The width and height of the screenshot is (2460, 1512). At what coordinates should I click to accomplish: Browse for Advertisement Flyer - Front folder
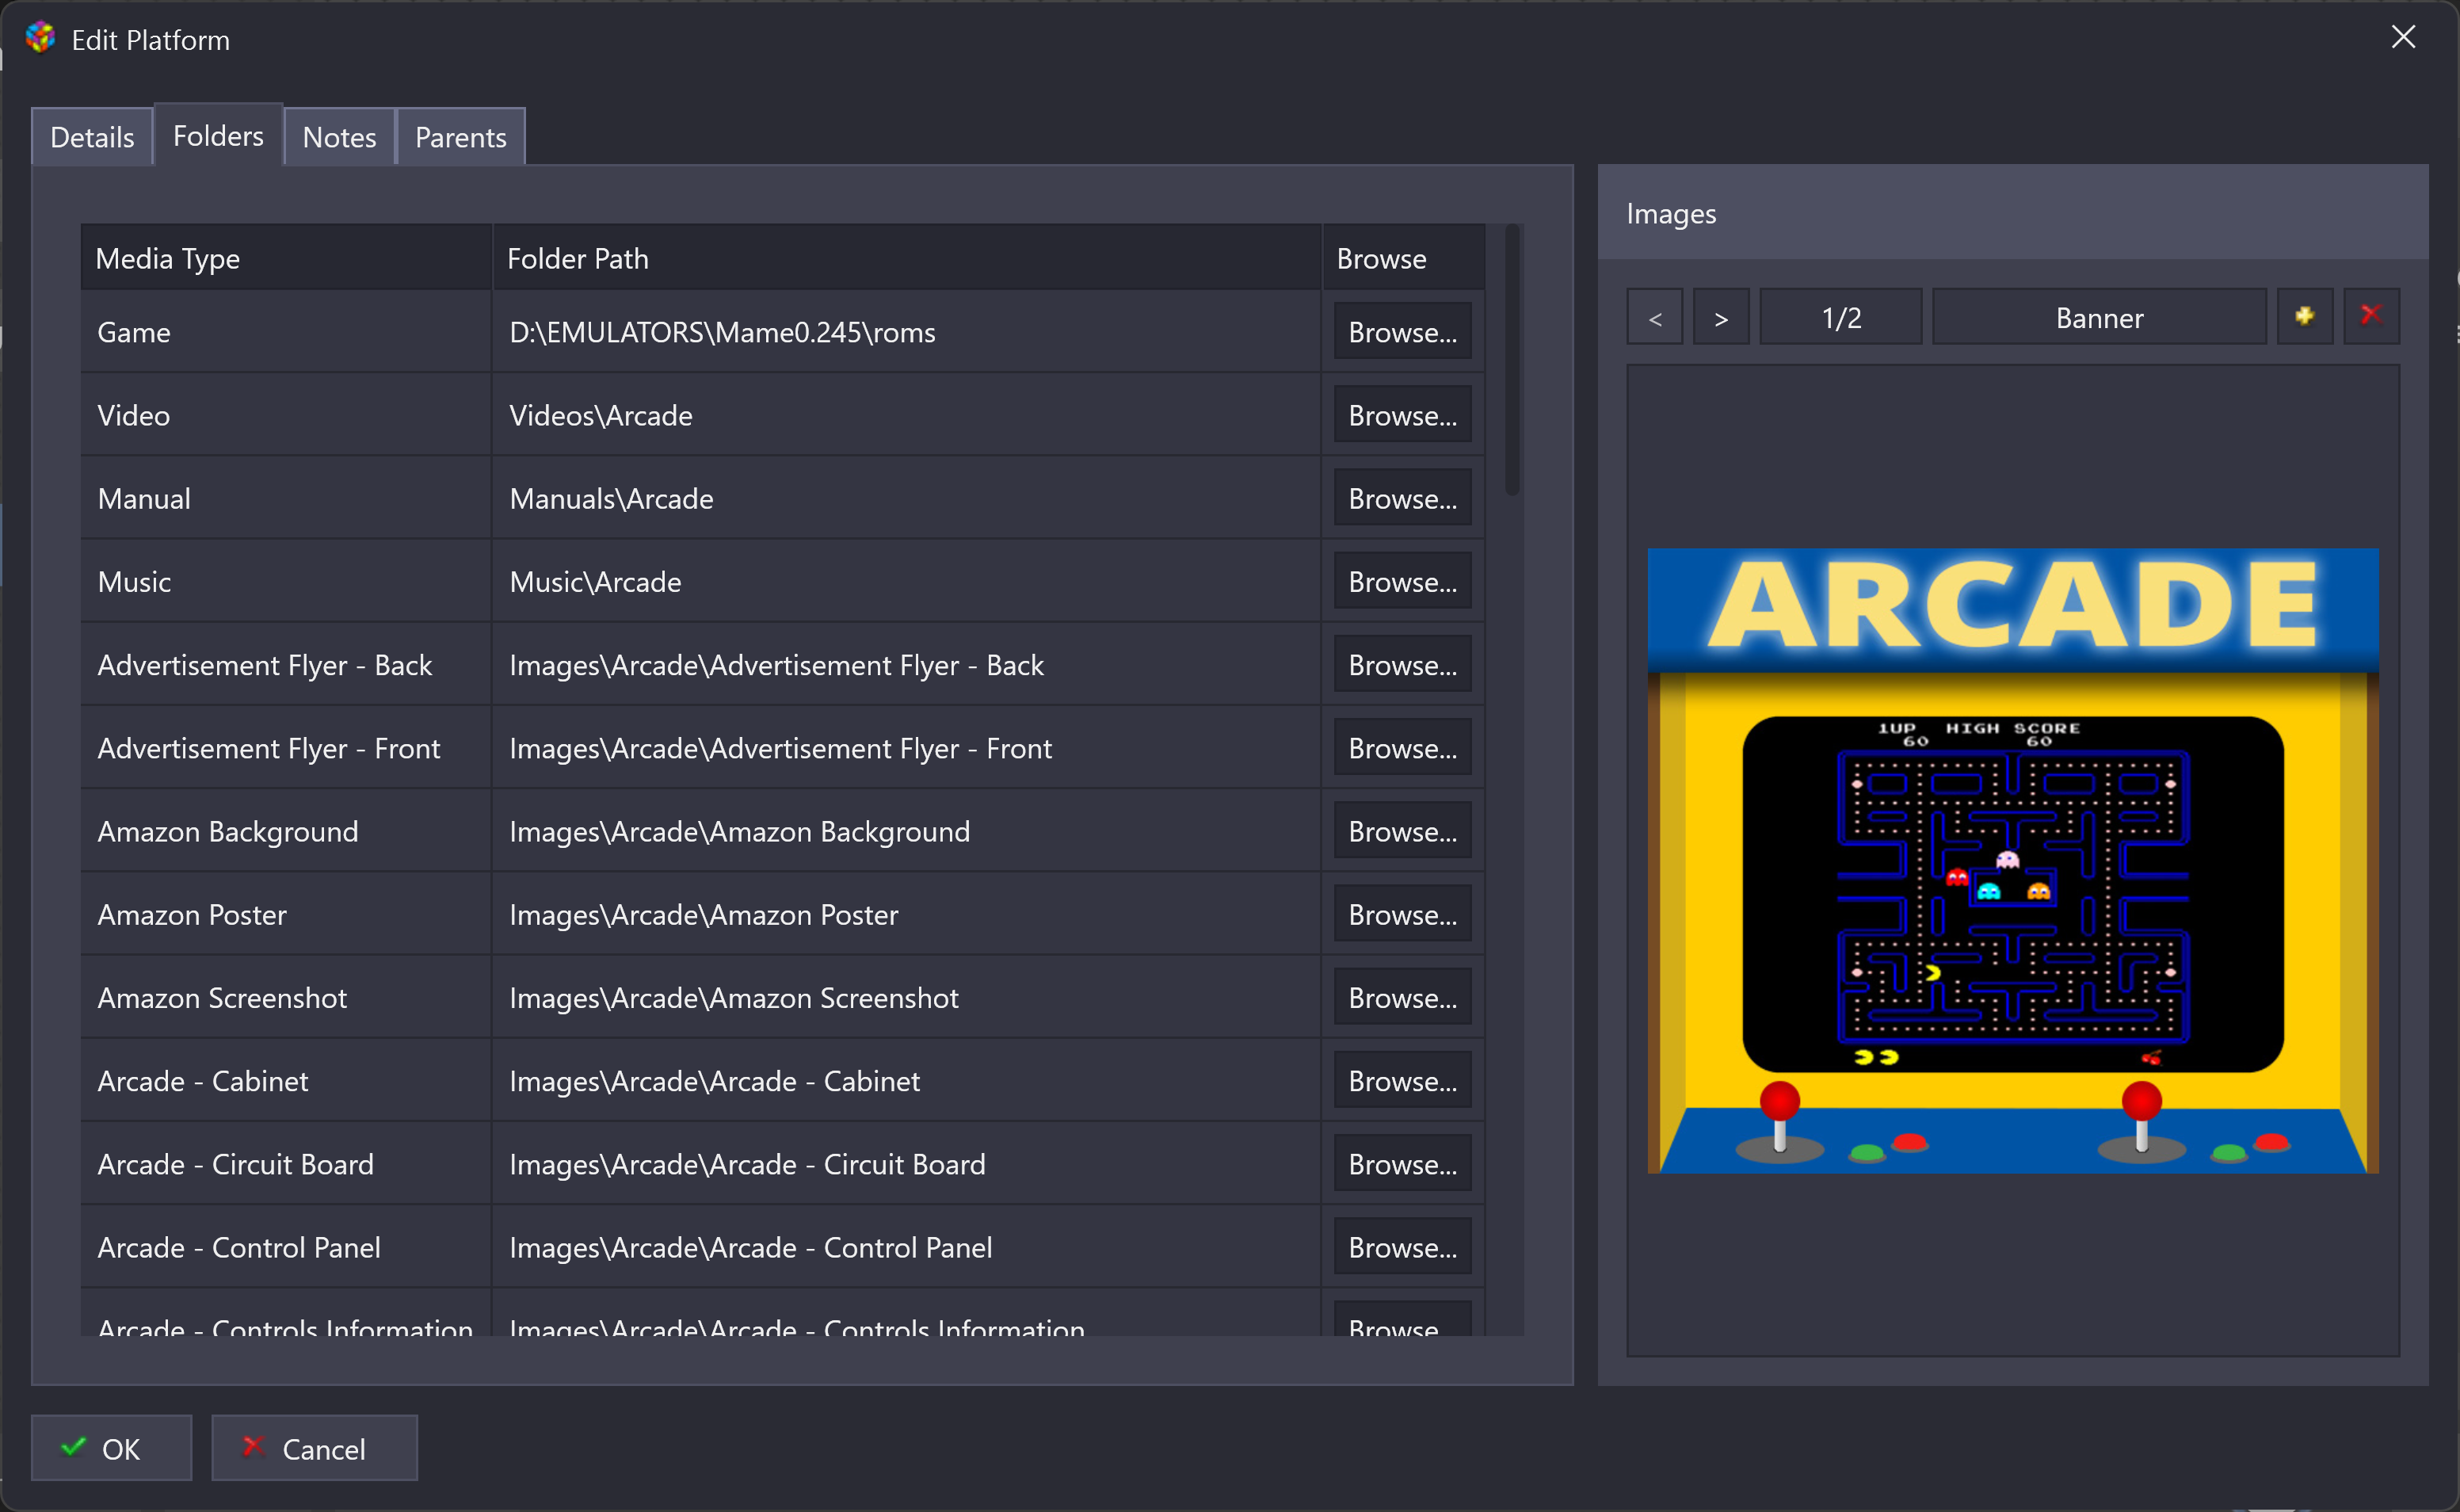(x=1402, y=748)
